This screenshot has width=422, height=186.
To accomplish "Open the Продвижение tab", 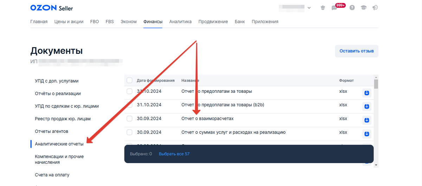I will pos(213,21).
